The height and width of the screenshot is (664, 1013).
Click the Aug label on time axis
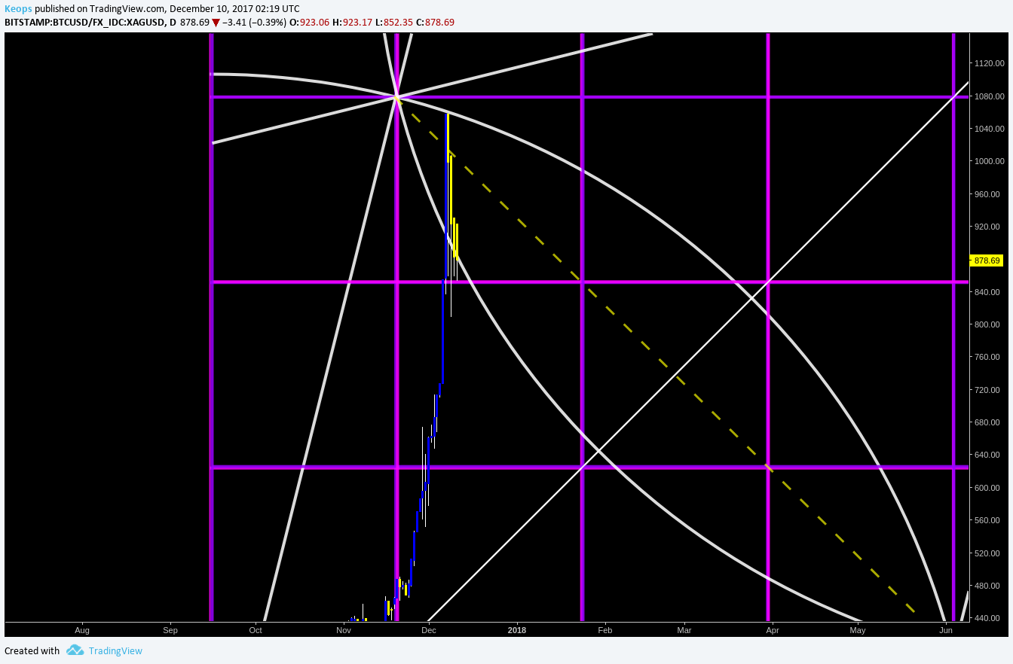[x=82, y=629]
